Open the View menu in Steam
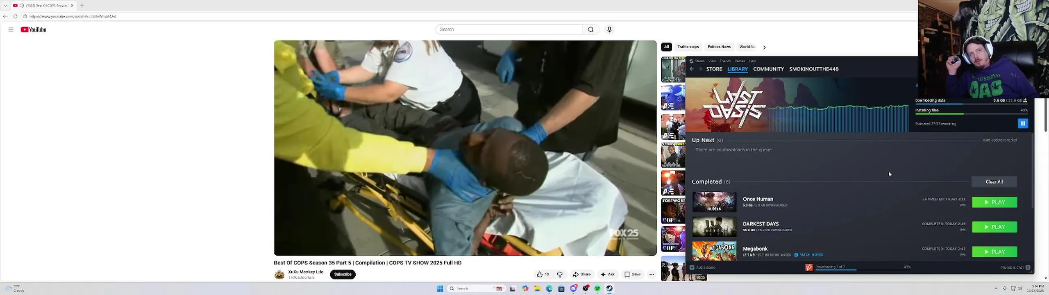The height and width of the screenshot is (295, 1049). pyautogui.click(x=712, y=61)
